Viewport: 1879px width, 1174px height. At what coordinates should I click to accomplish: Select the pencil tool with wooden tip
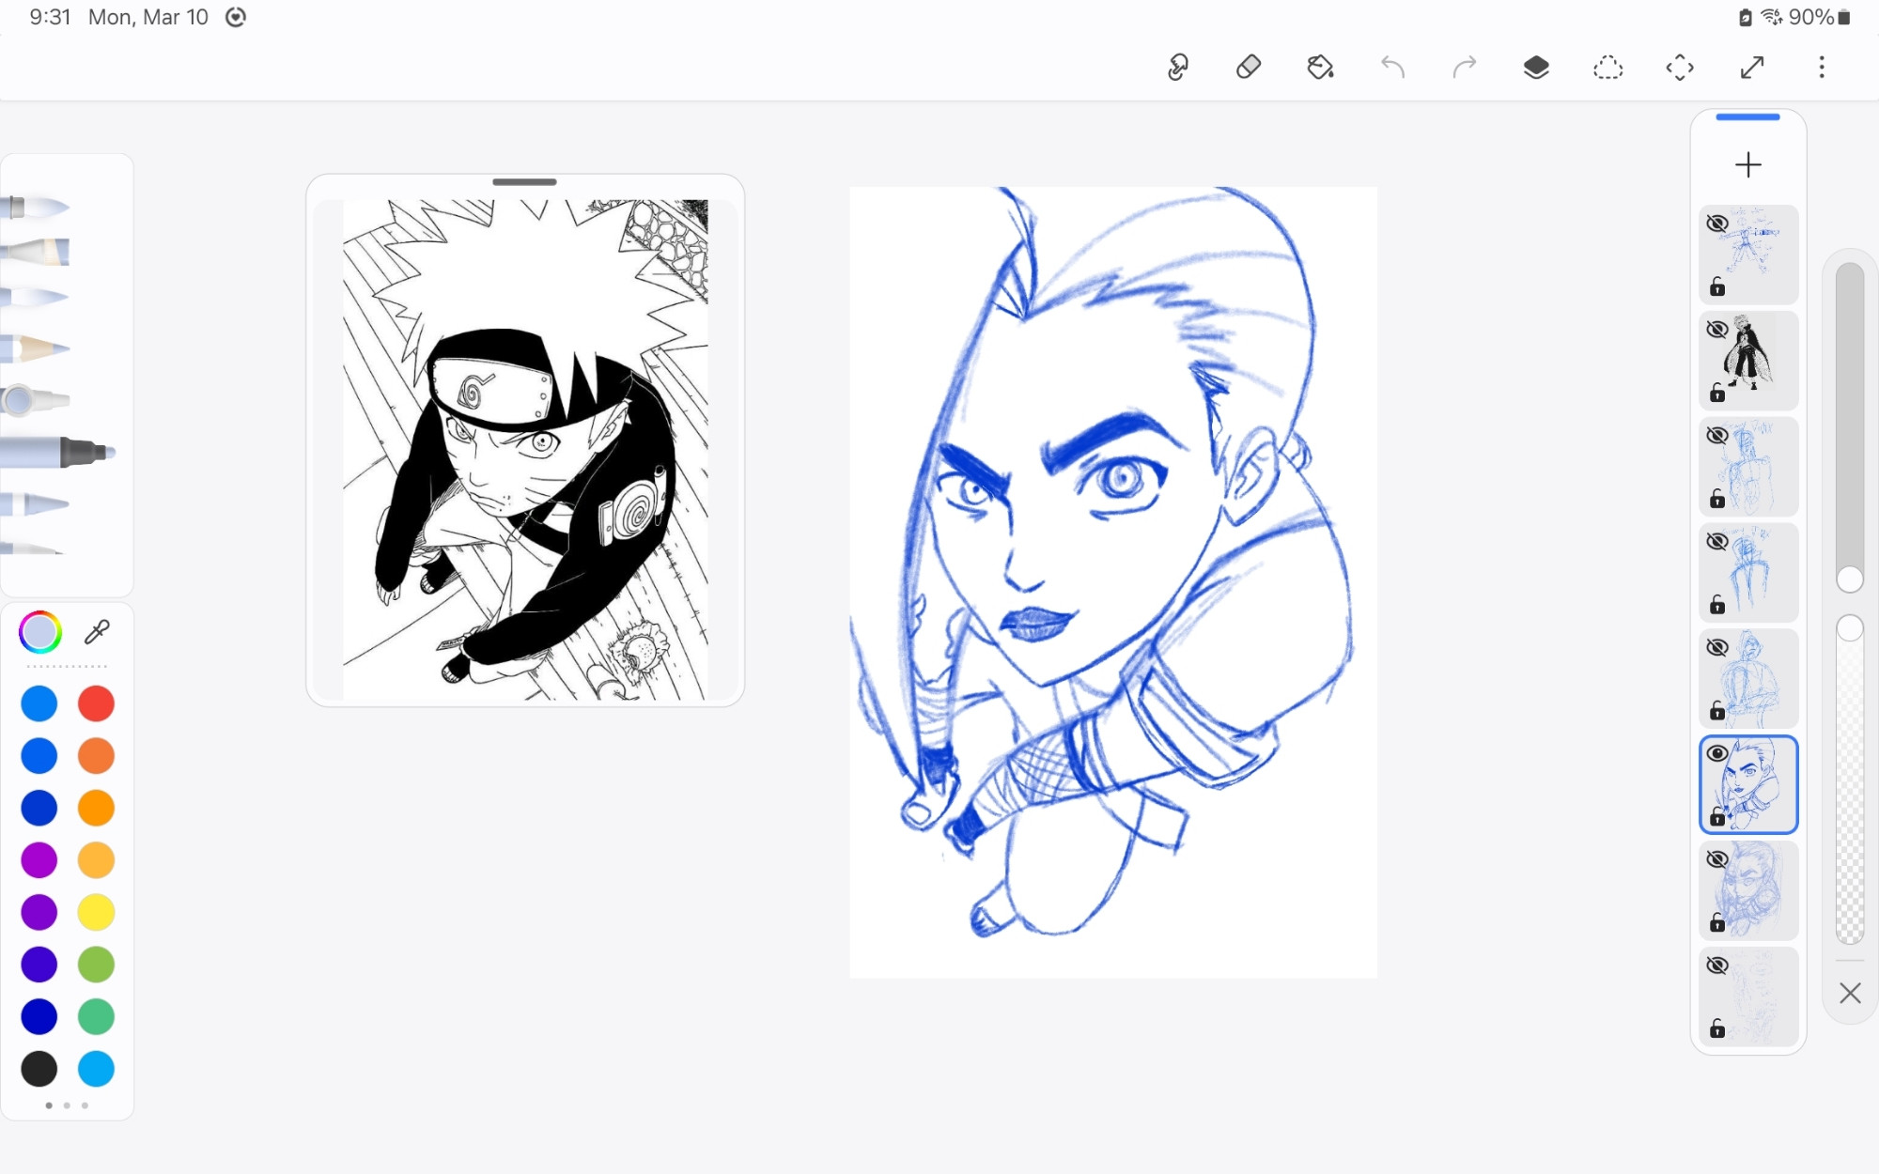[x=36, y=349]
